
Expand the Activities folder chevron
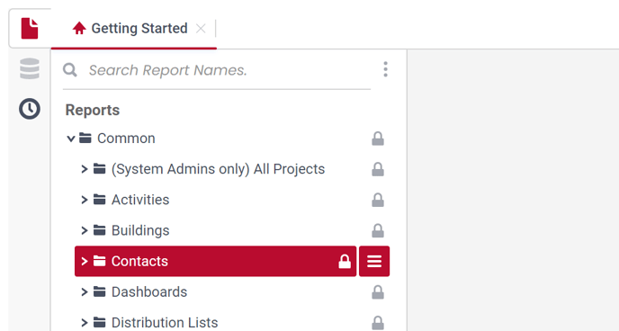pos(84,200)
